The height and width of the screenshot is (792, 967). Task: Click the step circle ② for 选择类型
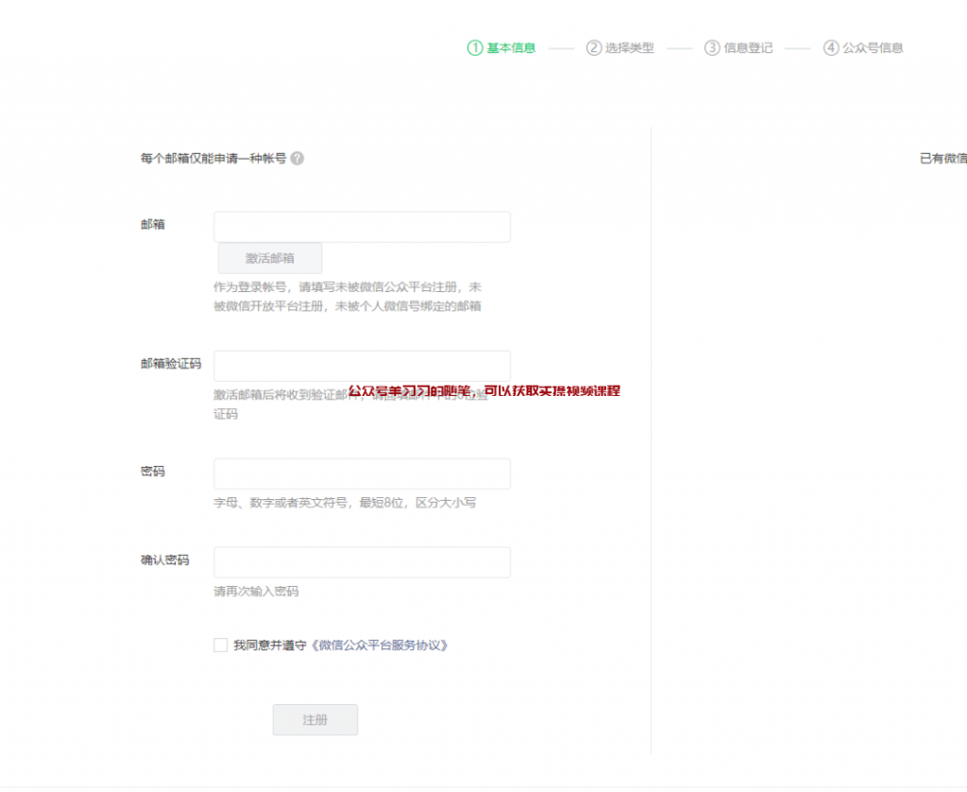click(593, 47)
